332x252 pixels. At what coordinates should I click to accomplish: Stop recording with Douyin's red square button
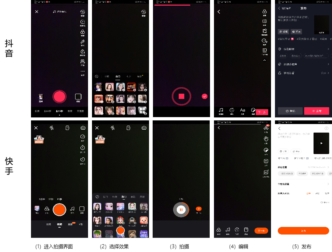click(x=181, y=96)
